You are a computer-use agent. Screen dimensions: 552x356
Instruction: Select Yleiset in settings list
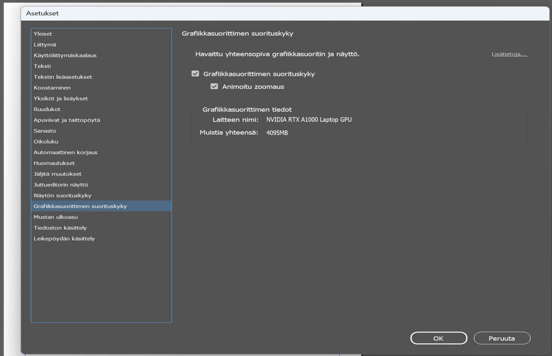click(x=43, y=34)
